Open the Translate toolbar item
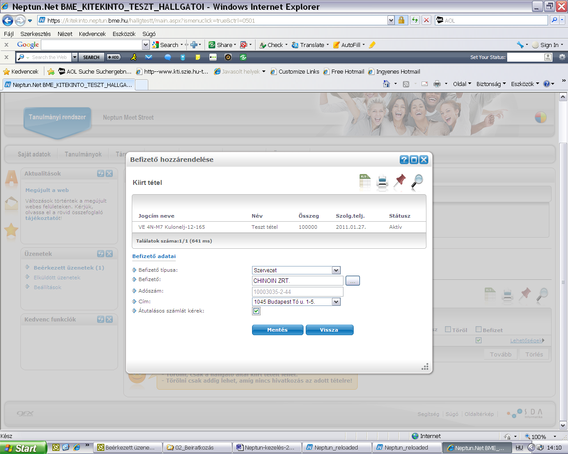The image size is (568, 454). click(310, 45)
